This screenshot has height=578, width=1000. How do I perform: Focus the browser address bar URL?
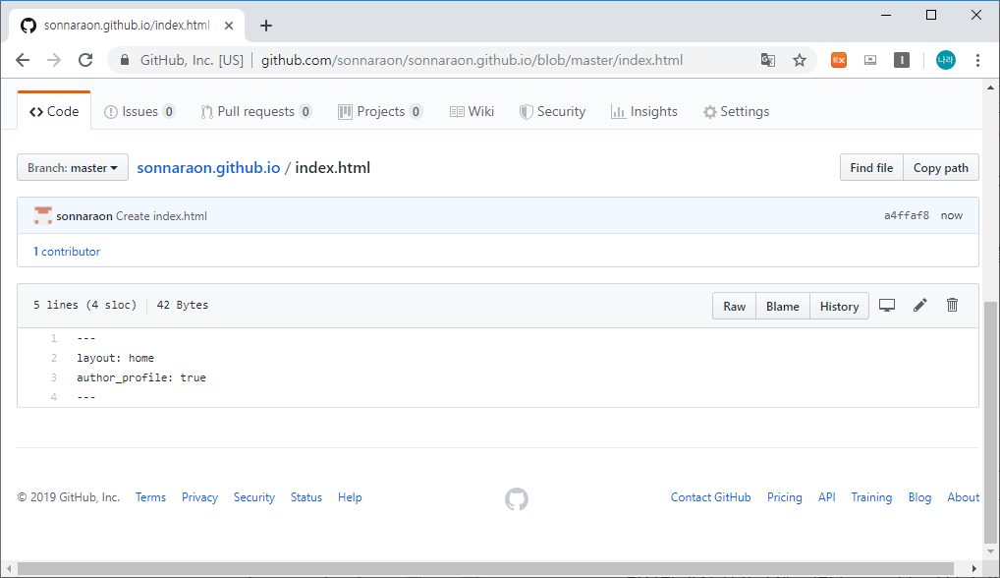coord(472,60)
